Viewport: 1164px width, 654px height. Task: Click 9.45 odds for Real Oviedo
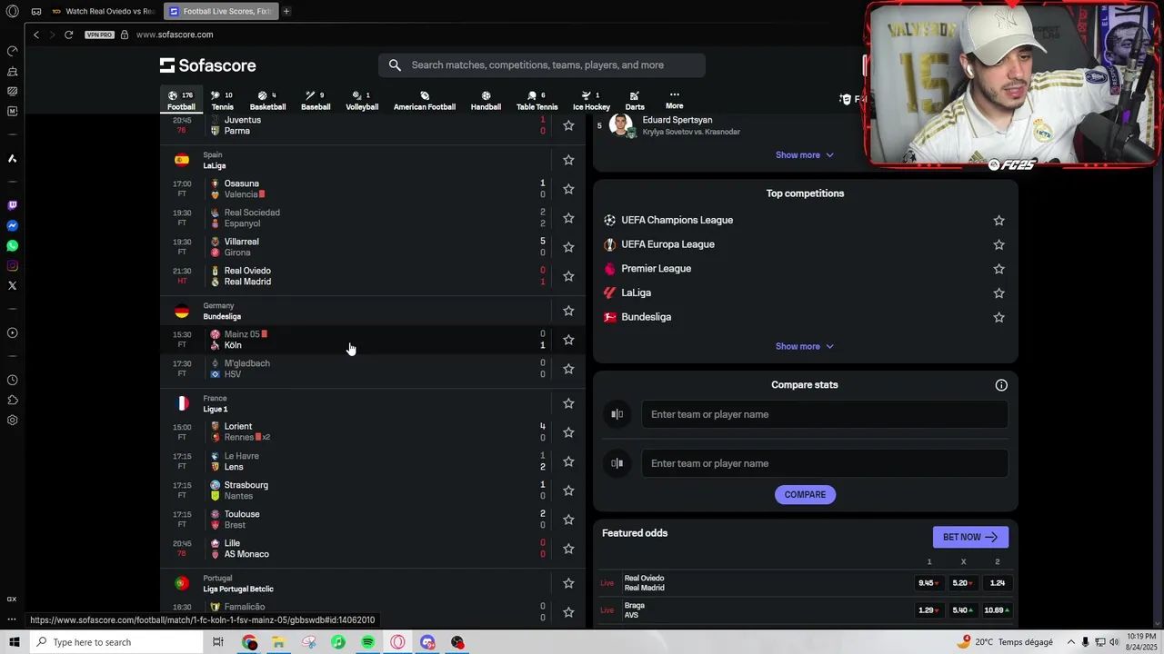(928, 583)
